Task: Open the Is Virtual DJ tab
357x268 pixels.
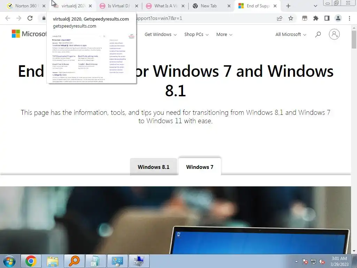Action: [119, 6]
